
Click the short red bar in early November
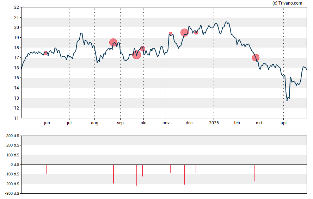click(170, 169)
